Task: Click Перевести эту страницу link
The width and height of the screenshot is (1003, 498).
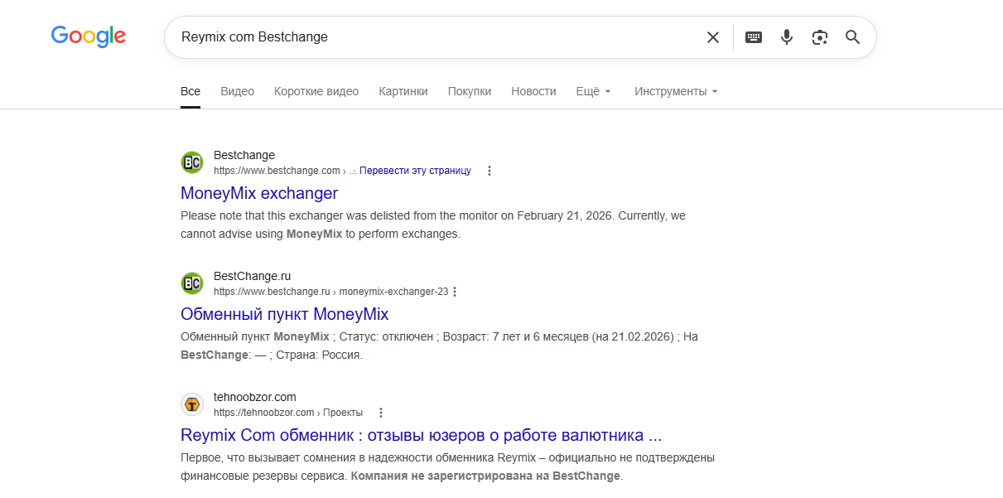Action: [x=415, y=171]
